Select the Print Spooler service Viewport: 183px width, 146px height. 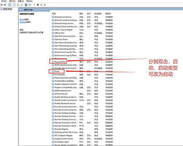click(x=61, y=75)
